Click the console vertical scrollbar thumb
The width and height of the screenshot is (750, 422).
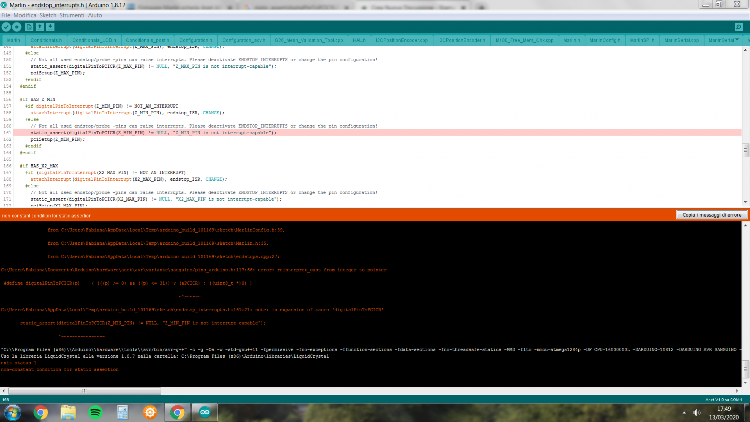(745, 369)
